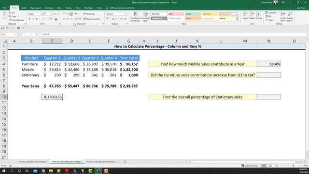Viewport: 309px width, 174px height.
Task: Toggle Italic formatting
Action: (x=33, y=19)
